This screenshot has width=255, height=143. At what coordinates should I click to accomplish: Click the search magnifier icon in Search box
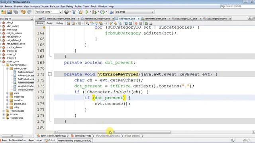pos(222,6)
